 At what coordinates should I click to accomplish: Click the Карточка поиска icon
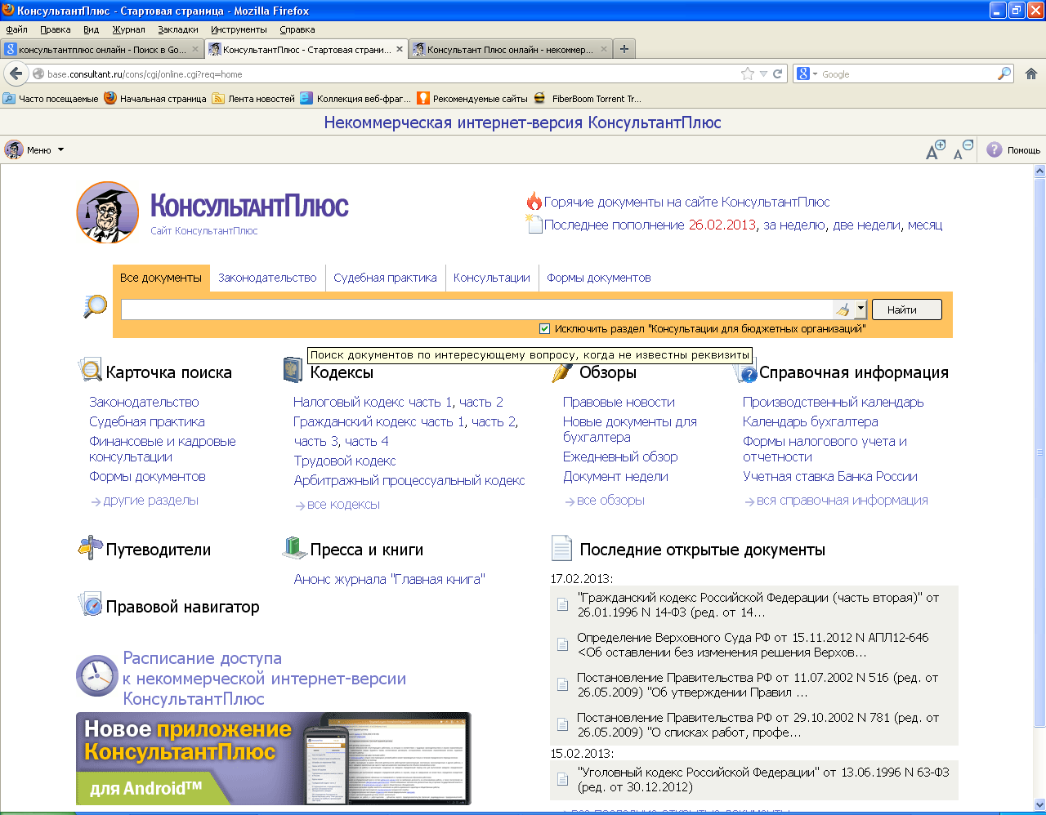pos(90,370)
